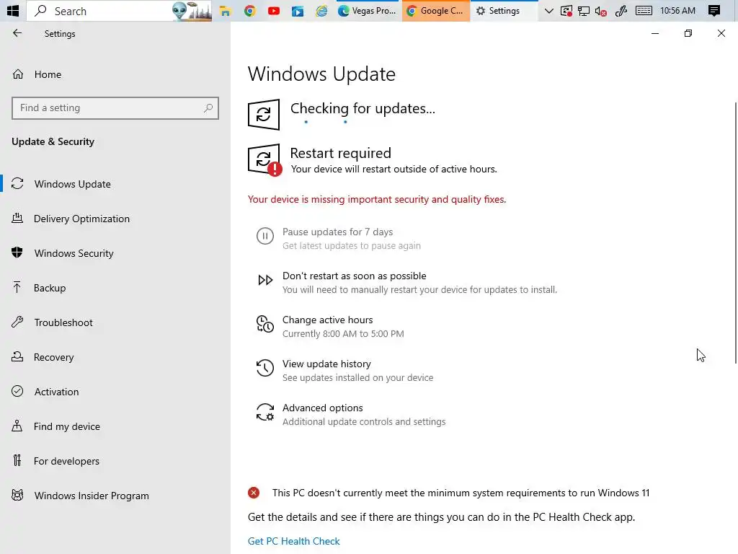Click the update history clock icon
Image resolution: width=738 pixels, height=554 pixels.
pos(265,368)
